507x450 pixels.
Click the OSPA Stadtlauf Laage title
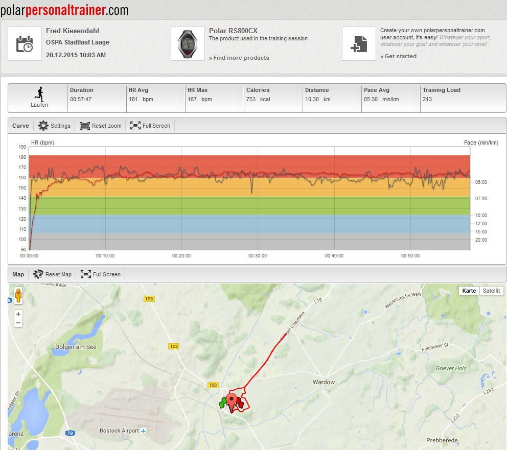coord(78,42)
